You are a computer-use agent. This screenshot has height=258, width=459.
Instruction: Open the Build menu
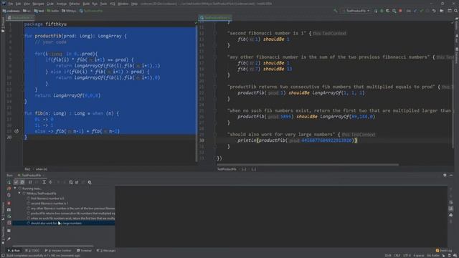click(86, 4)
